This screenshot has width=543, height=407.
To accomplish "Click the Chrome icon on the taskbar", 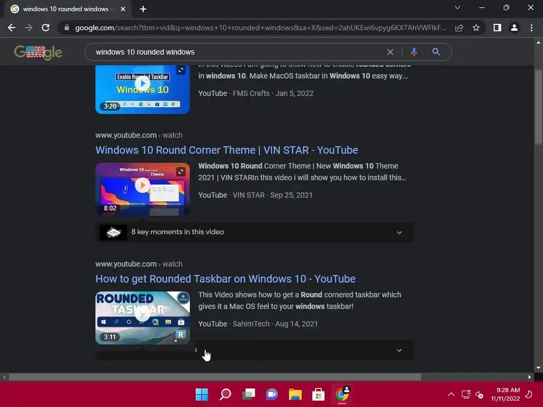I will [342, 394].
